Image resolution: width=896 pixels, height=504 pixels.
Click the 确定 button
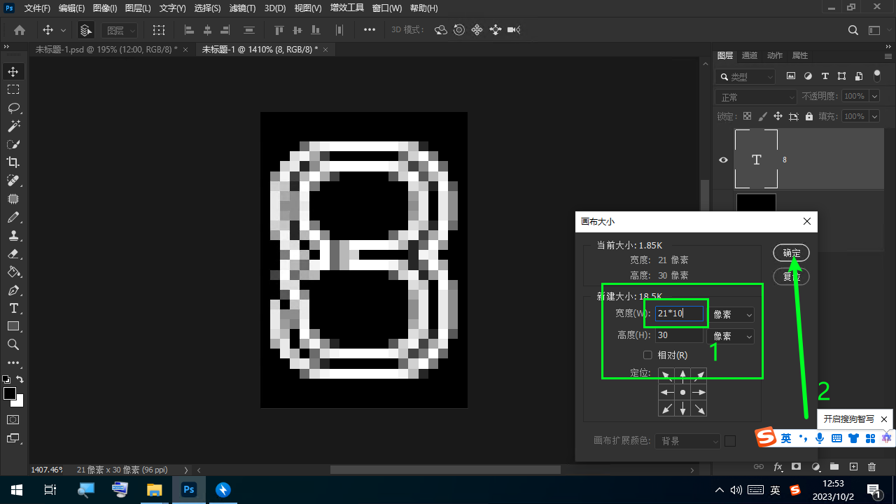[791, 253]
